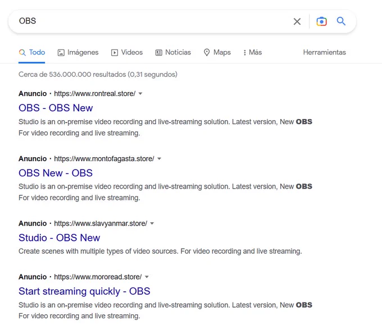Switch to the Vídeos tab
The image size is (382, 334).
(x=127, y=52)
